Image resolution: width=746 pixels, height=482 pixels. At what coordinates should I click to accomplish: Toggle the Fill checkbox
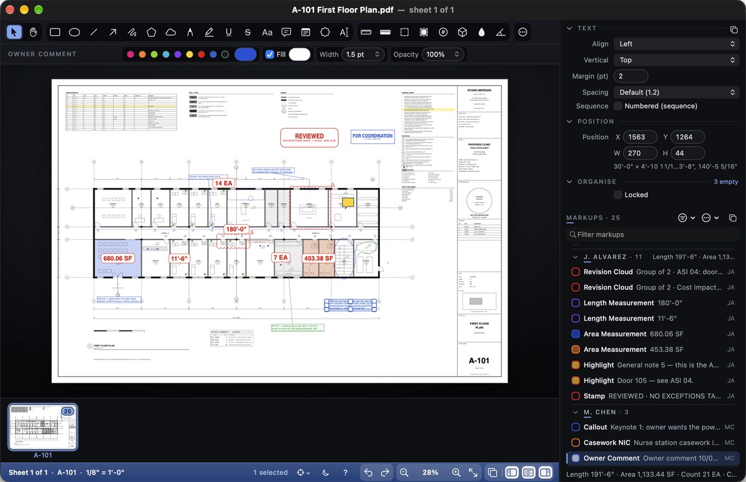click(x=269, y=55)
